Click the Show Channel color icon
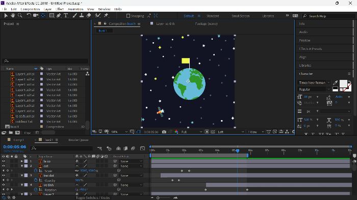Screen dimensions: 357x200 coord(176,132)
